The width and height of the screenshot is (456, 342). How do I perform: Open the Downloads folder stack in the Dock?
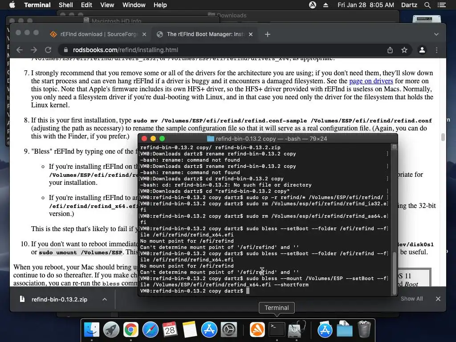click(344, 330)
